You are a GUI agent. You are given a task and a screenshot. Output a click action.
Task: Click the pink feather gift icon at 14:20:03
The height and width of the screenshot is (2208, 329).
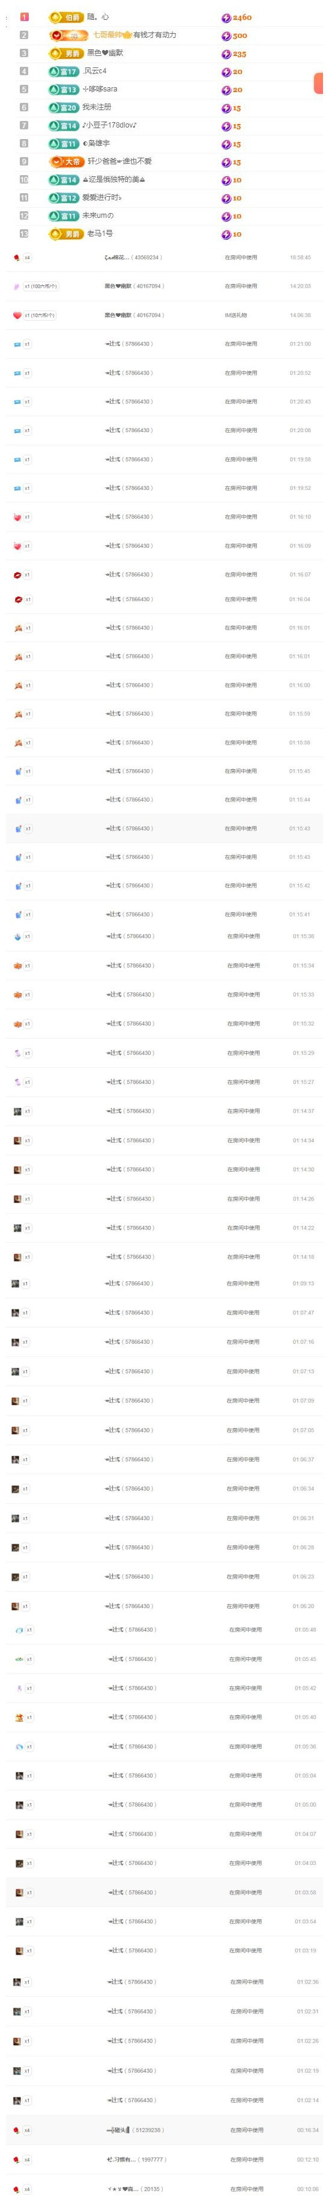tap(17, 286)
